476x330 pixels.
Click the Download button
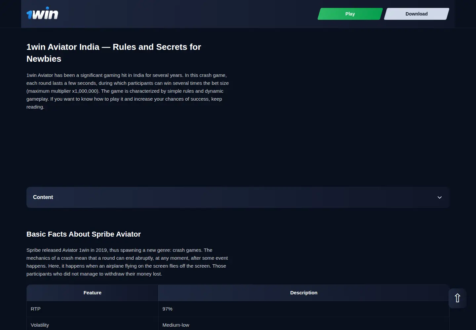(416, 14)
